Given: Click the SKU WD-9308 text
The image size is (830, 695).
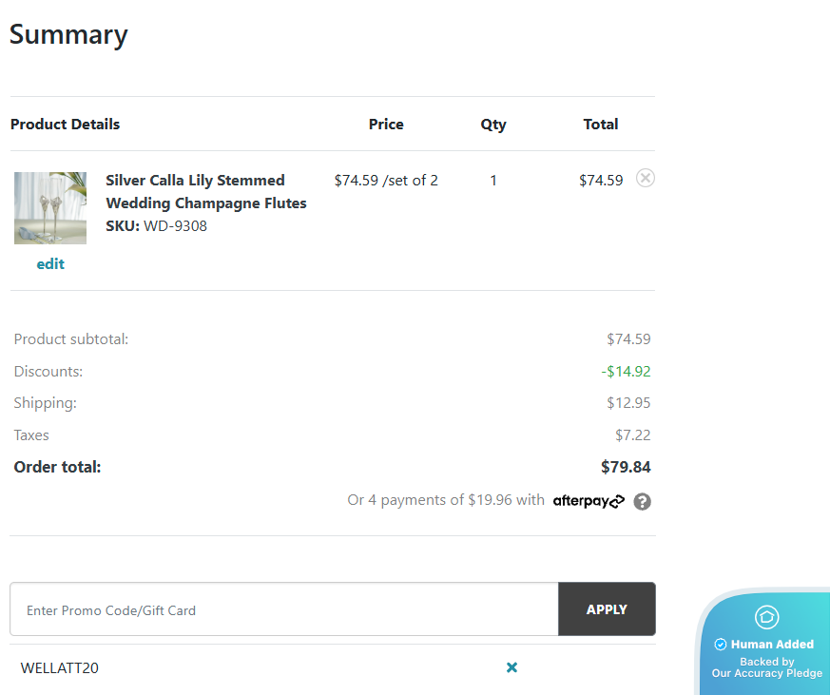Looking at the screenshot, I should tap(156, 226).
